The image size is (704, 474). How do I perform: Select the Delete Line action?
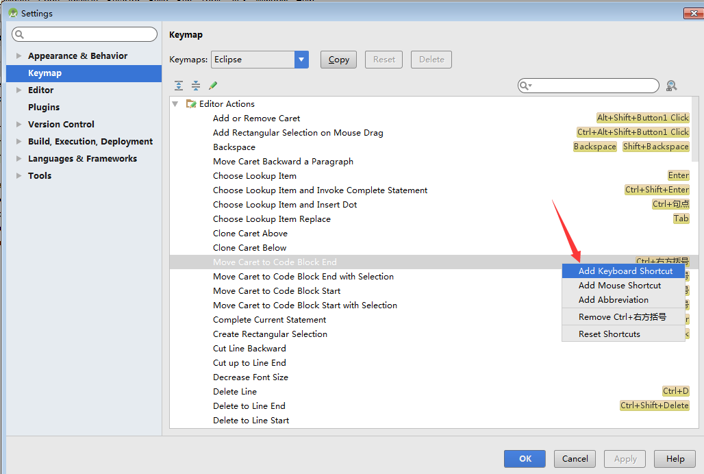click(x=235, y=391)
